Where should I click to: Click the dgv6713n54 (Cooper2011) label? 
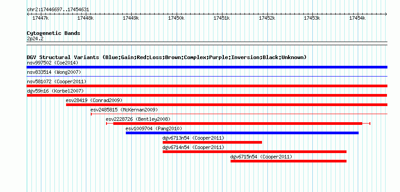point(193,138)
